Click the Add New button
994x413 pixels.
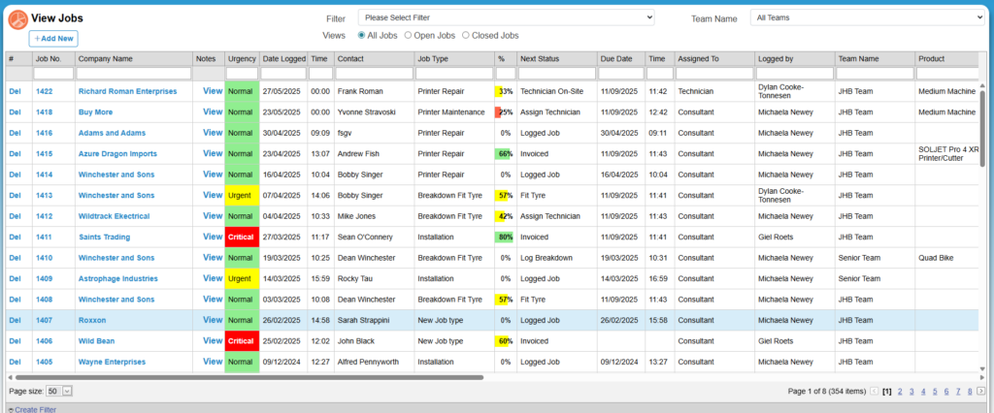[x=53, y=39]
